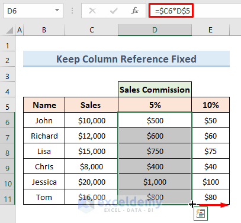Viewport: 241px width, 223px height.
Task: Select the cell containing John
Action: (44, 120)
